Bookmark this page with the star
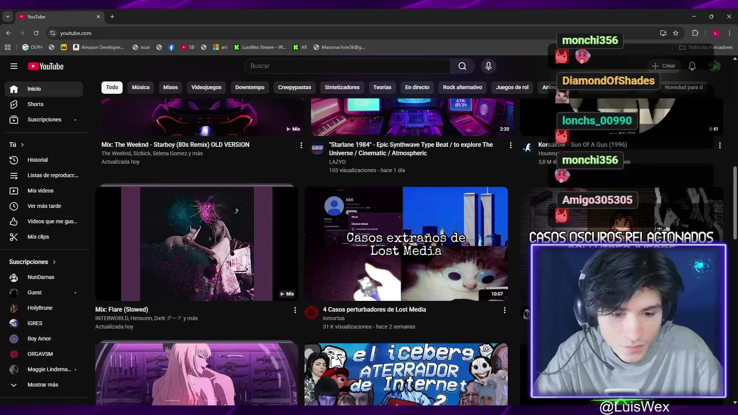 [676, 33]
